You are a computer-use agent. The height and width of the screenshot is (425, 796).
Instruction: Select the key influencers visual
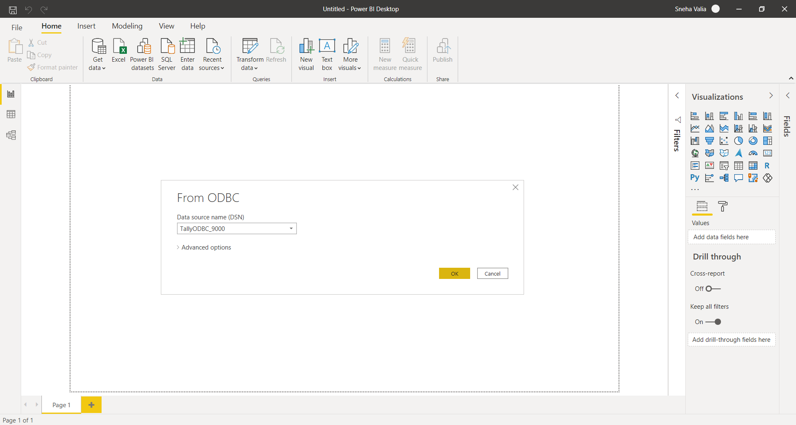[x=709, y=178]
